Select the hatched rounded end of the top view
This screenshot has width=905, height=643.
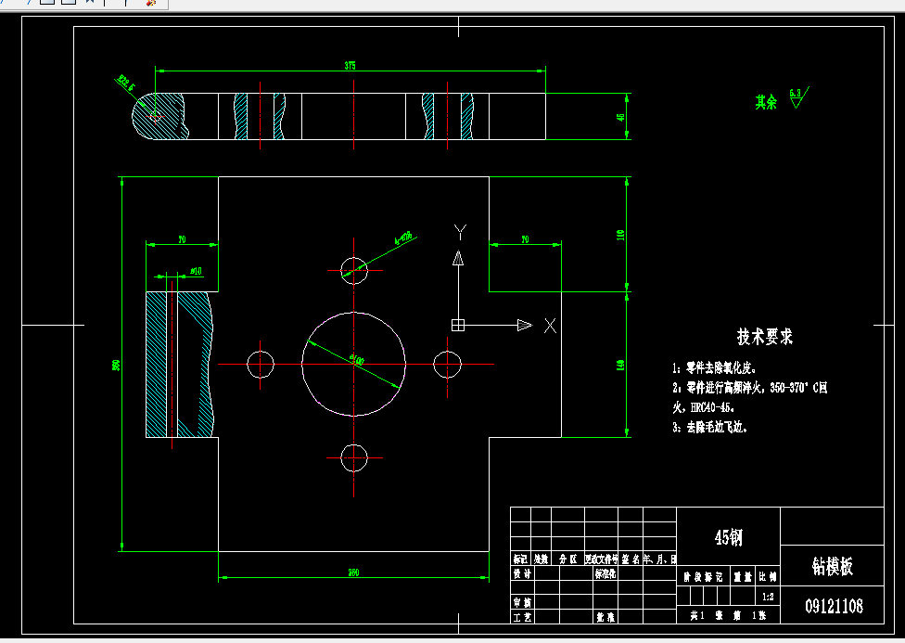(x=159, y=116)
